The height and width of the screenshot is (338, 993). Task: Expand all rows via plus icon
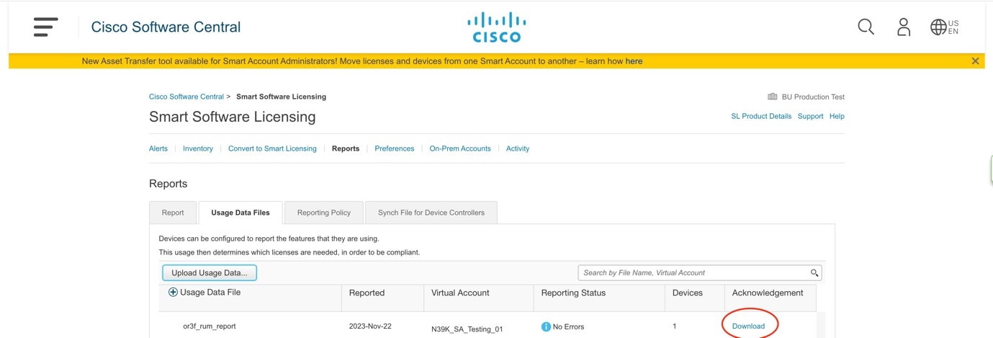(x=173, y=293)
